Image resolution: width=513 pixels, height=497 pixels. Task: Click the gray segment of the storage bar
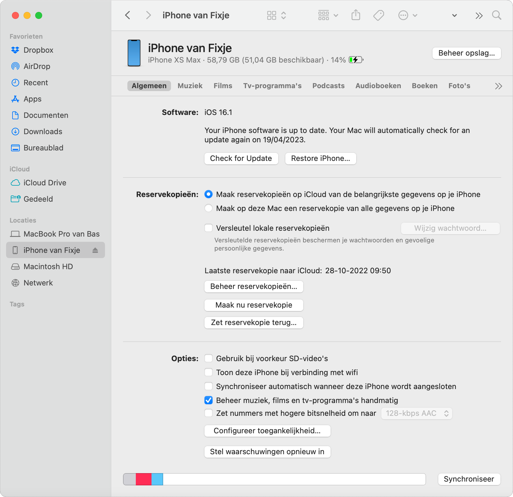(x=130, y=479)
